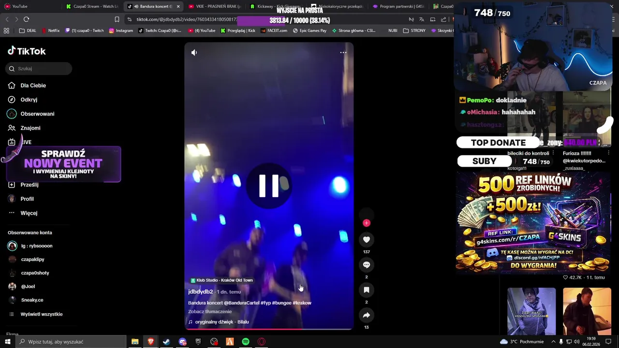Open Epic Games launcher from taskbar

(x=198, y=342)
